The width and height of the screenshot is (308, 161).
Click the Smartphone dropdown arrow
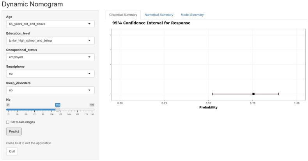click(89, 73)
